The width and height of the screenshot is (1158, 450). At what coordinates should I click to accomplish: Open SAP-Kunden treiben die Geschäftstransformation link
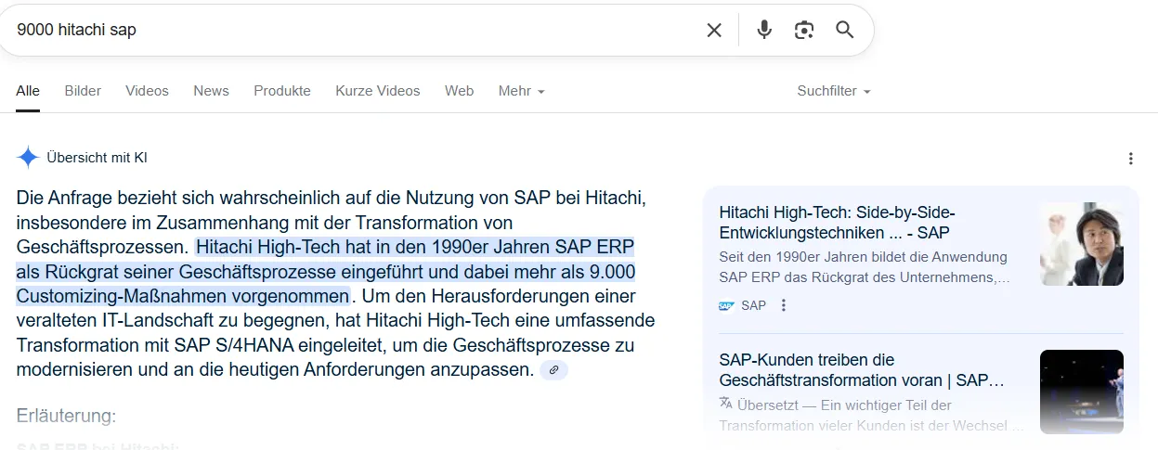861,370
